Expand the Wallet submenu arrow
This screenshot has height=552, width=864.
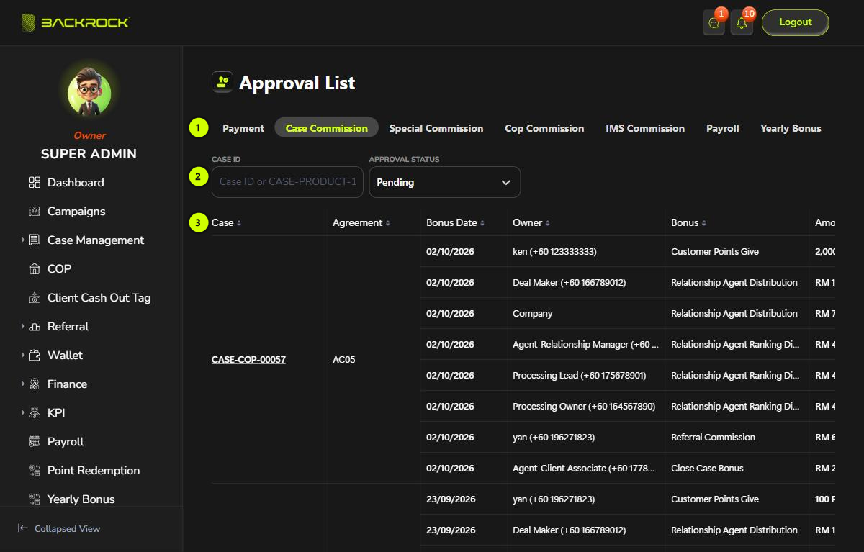click(23, 356)
